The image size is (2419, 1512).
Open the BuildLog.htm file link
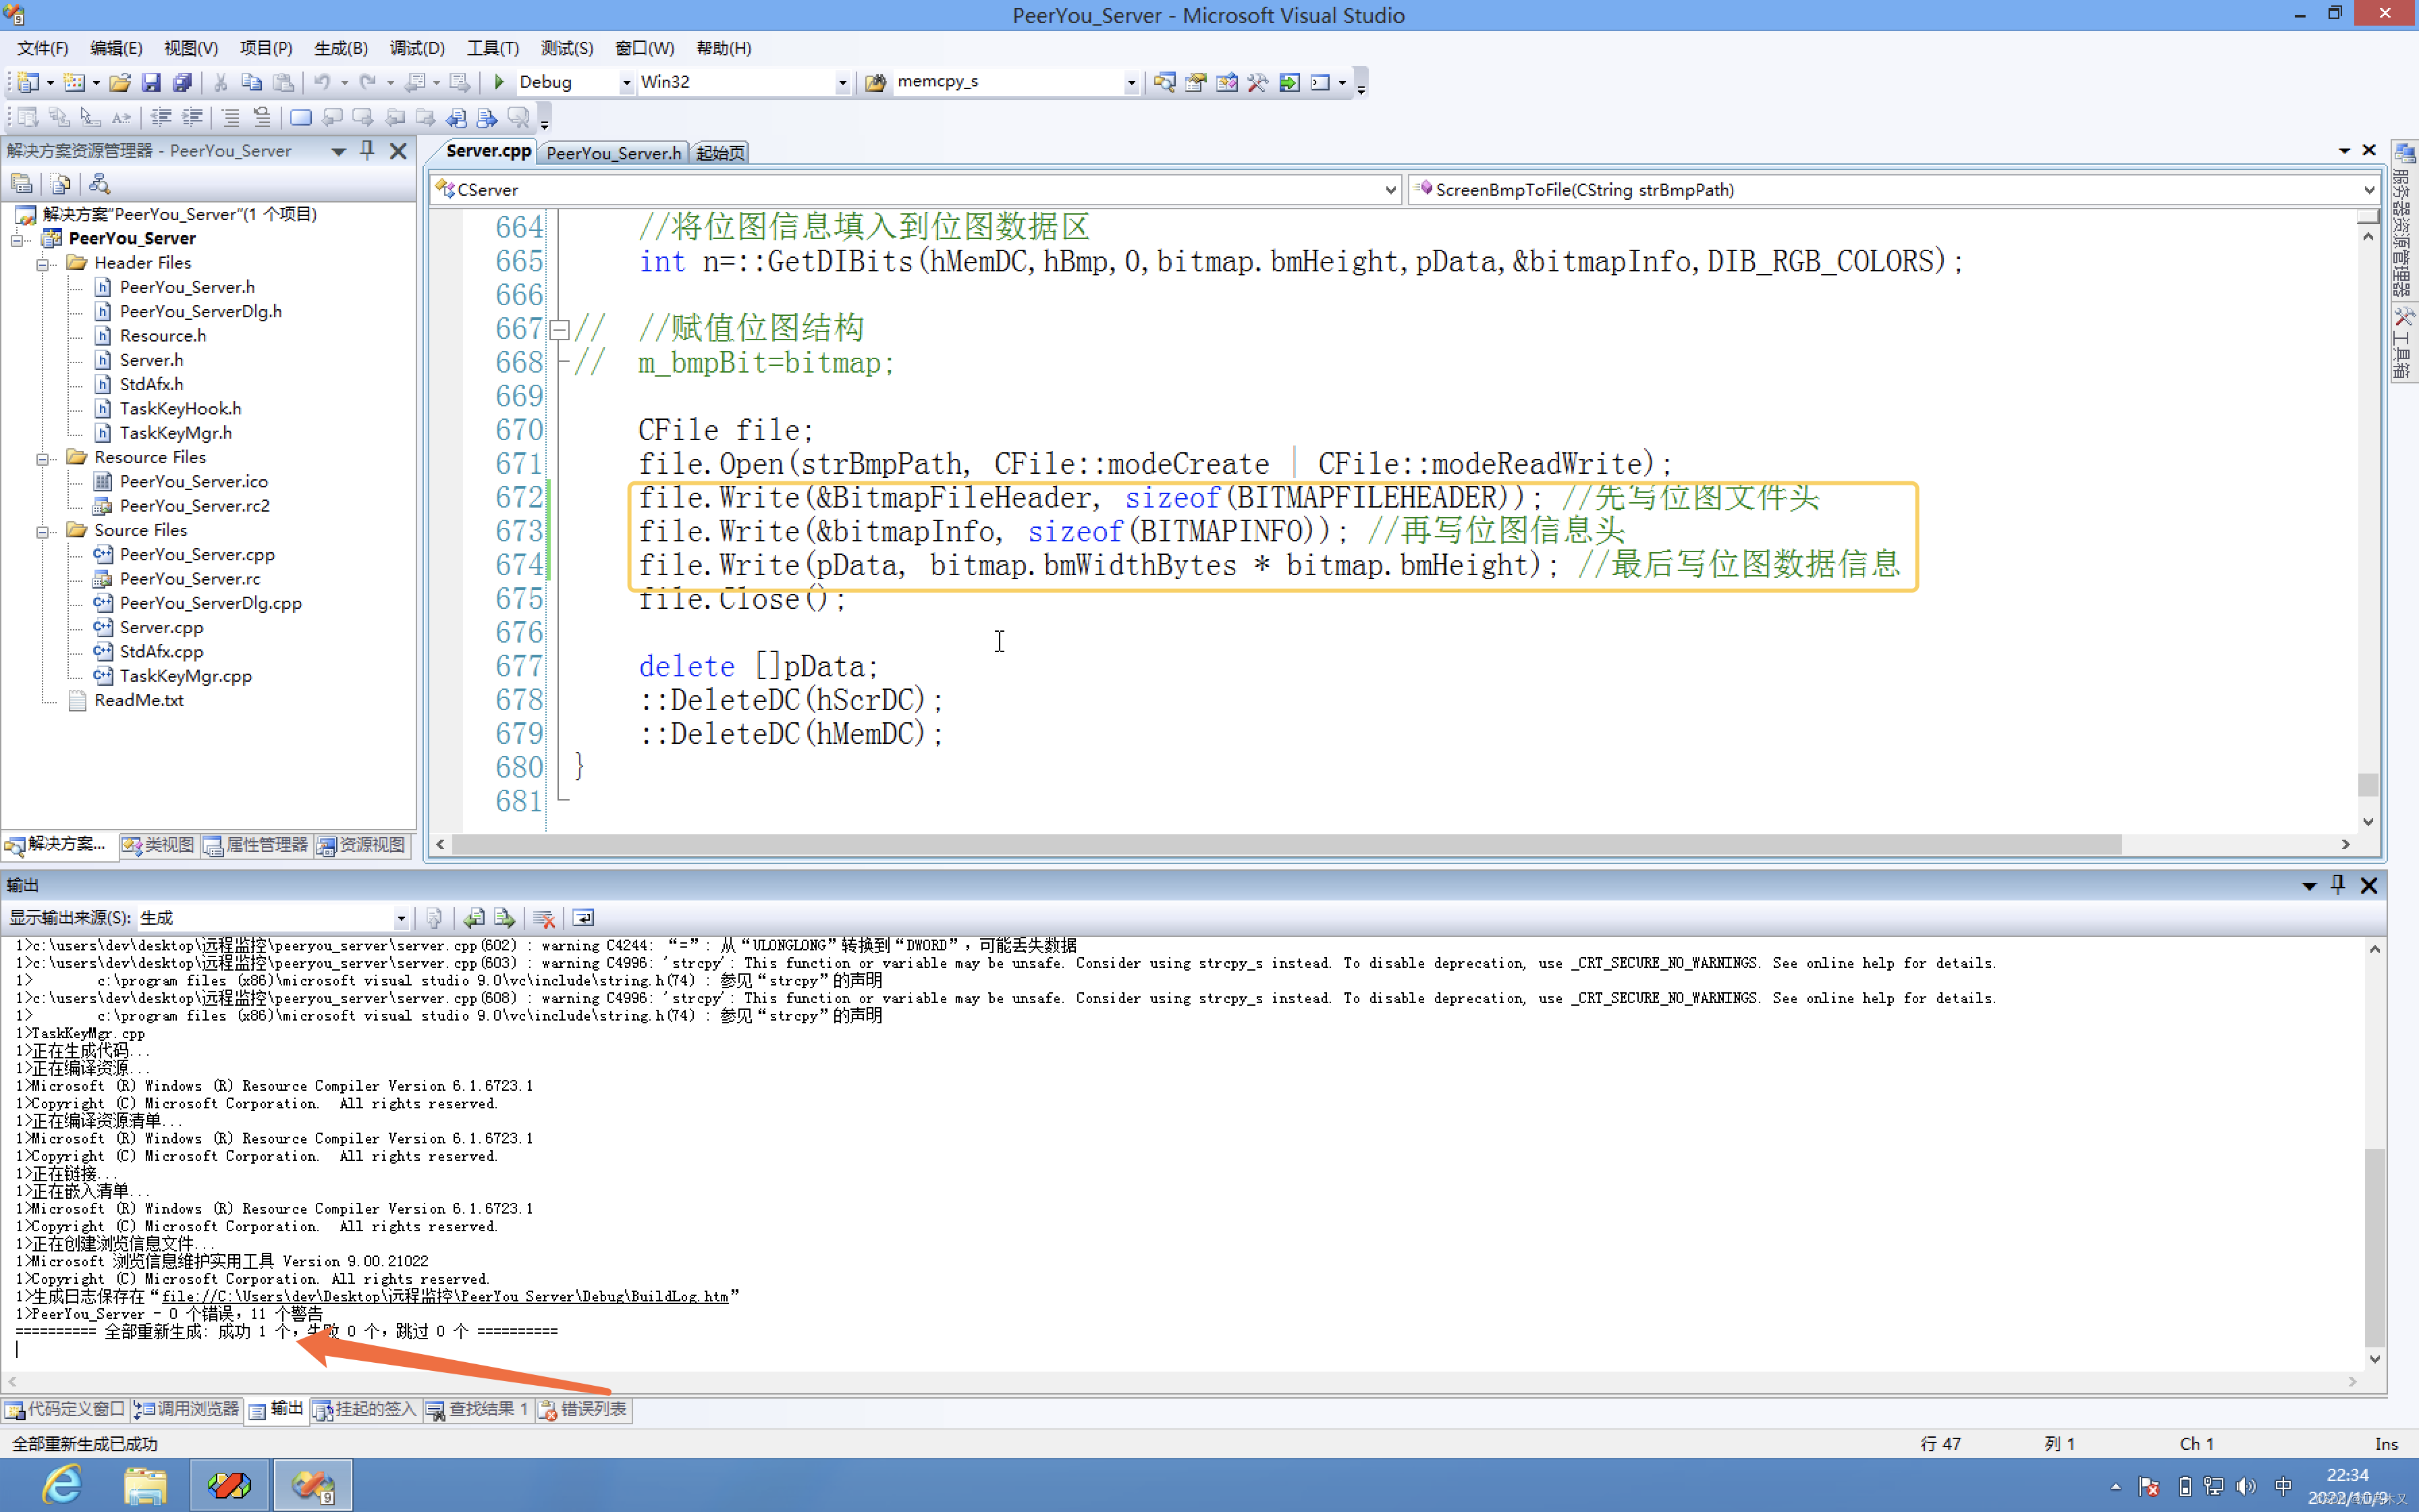[x=445, y=1296]
